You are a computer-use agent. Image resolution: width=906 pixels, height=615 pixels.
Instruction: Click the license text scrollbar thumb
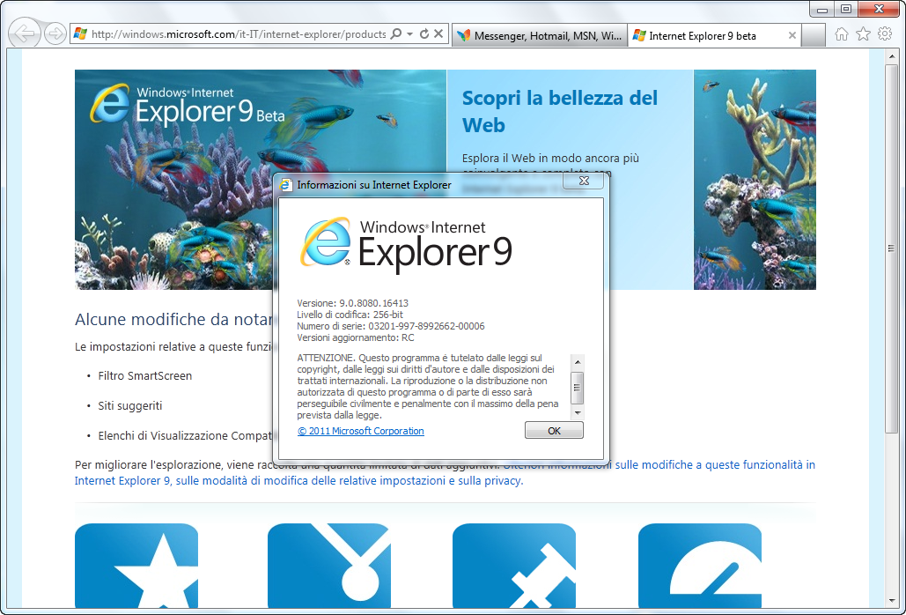pyautogui.click(x=577, y=388)
